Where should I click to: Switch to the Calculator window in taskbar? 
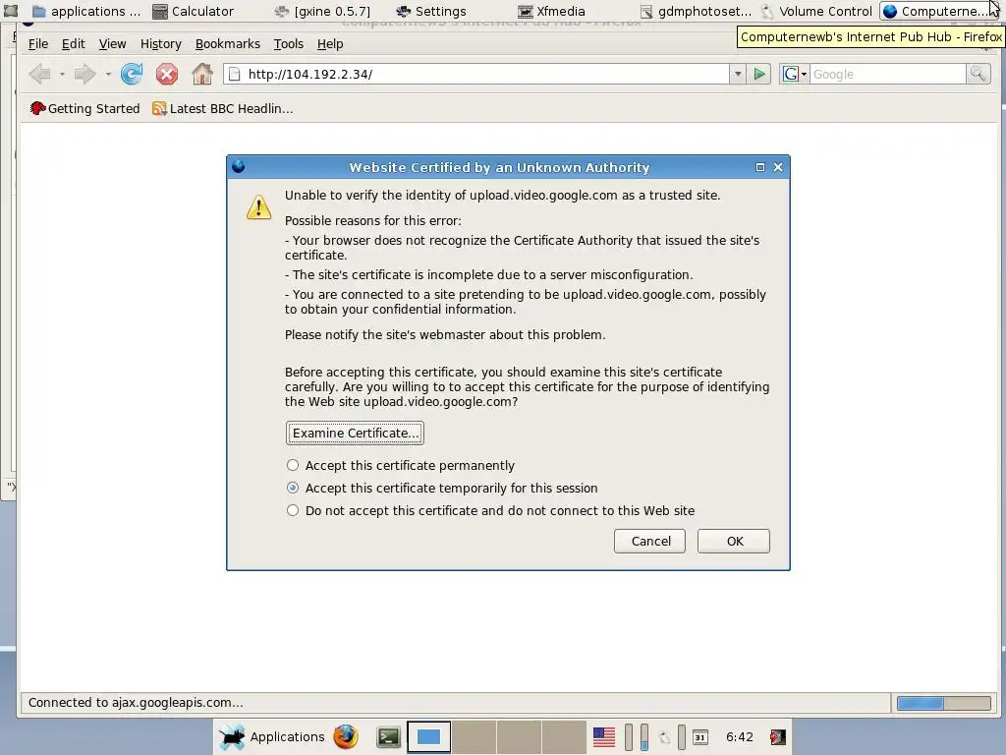click(194, 11)
